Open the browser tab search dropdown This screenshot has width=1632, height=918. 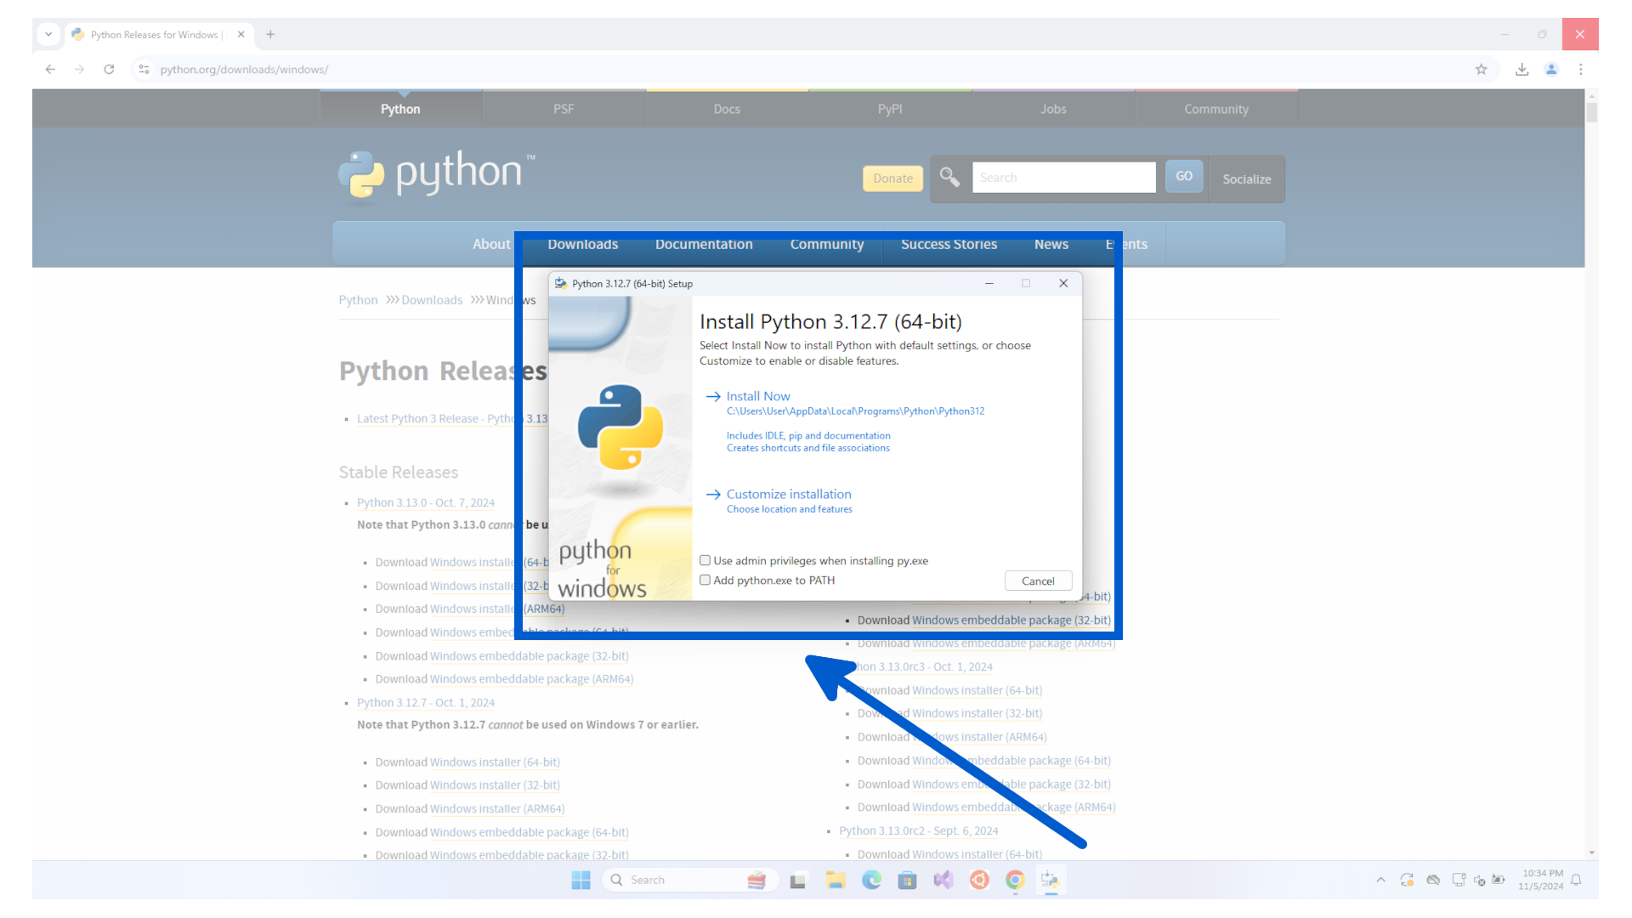(x=48, y=34)
